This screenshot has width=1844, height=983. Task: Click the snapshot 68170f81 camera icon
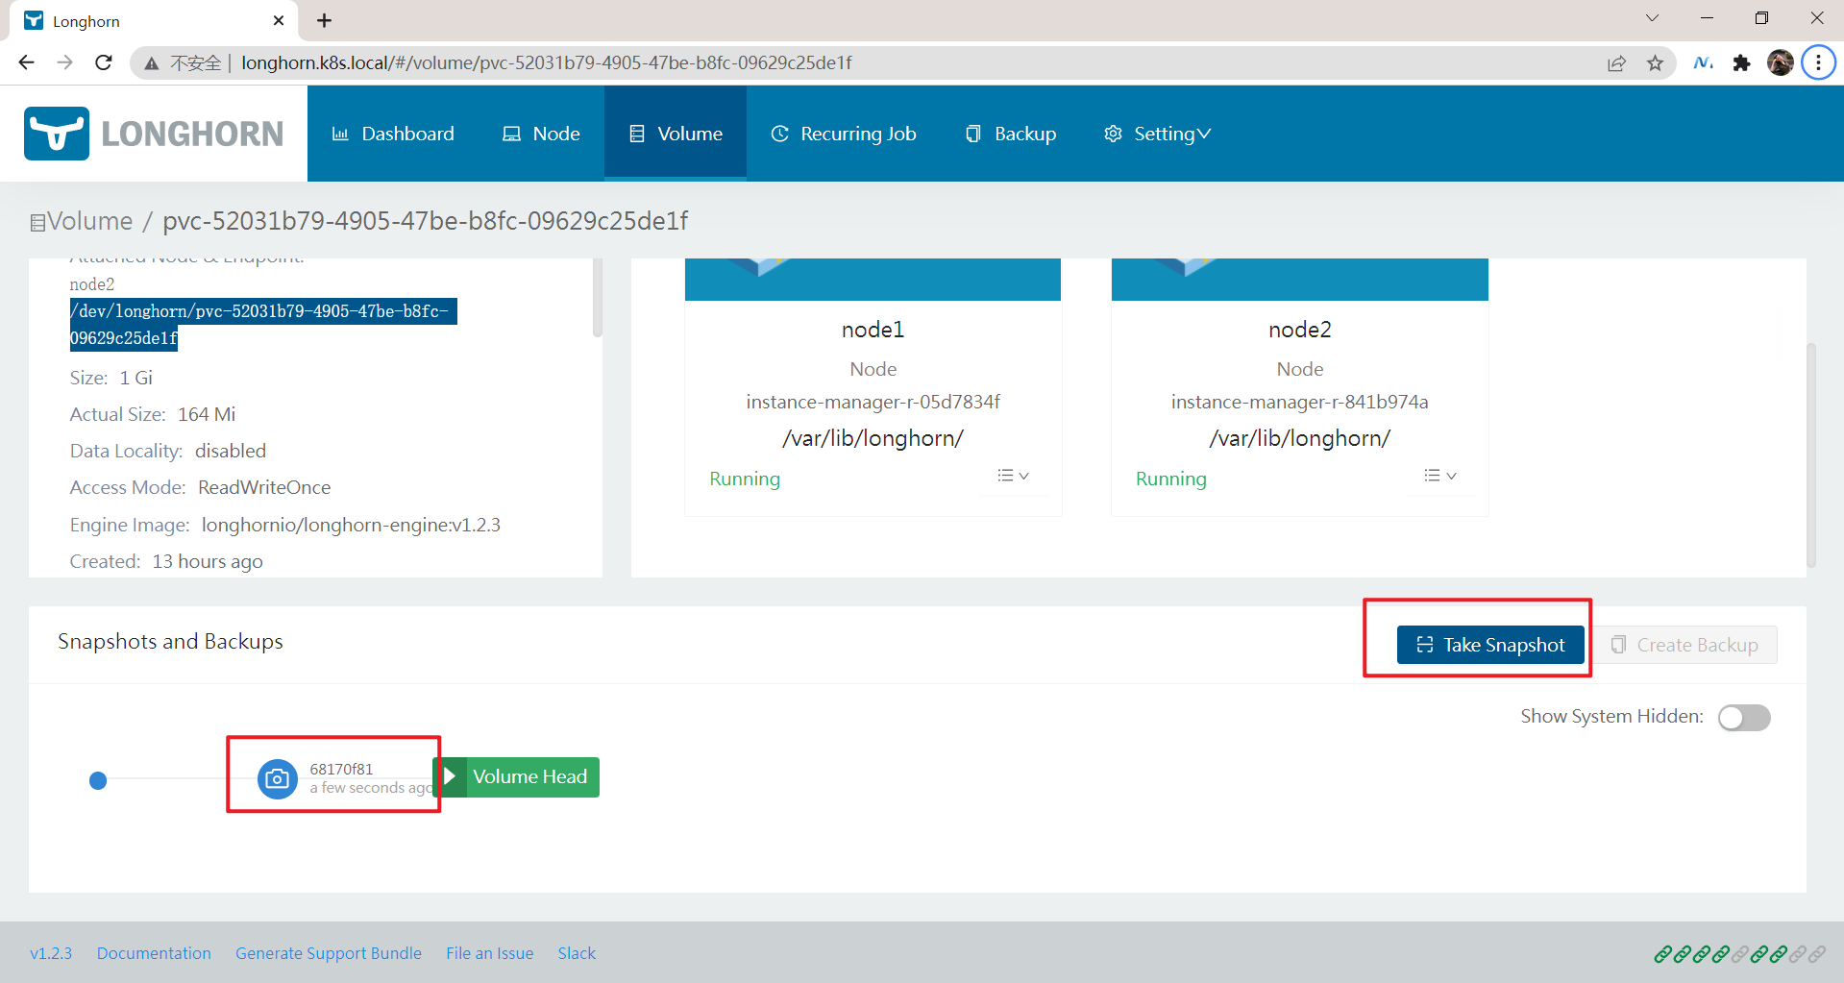pos(278,778)
